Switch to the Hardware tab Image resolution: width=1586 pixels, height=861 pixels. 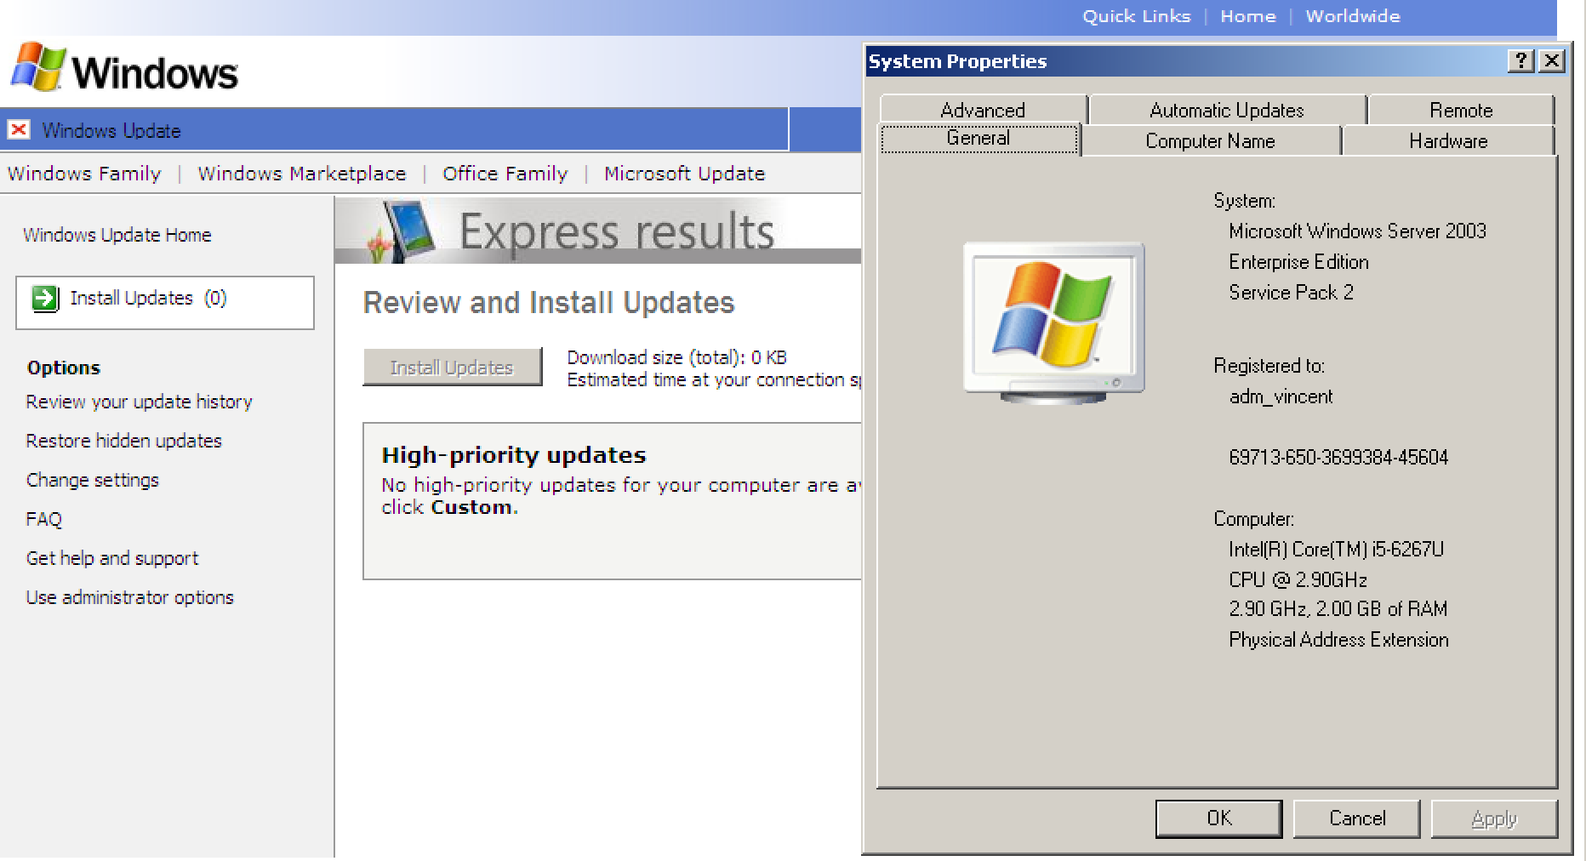(x=1448, y=140)
